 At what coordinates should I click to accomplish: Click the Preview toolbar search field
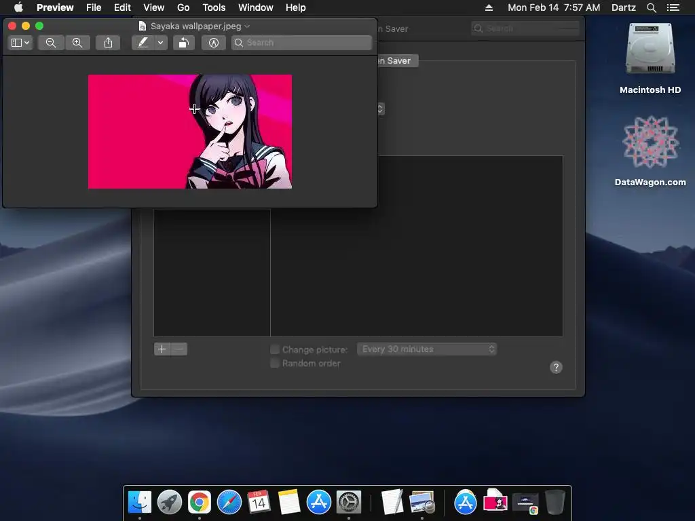click(x=301, y=43)
